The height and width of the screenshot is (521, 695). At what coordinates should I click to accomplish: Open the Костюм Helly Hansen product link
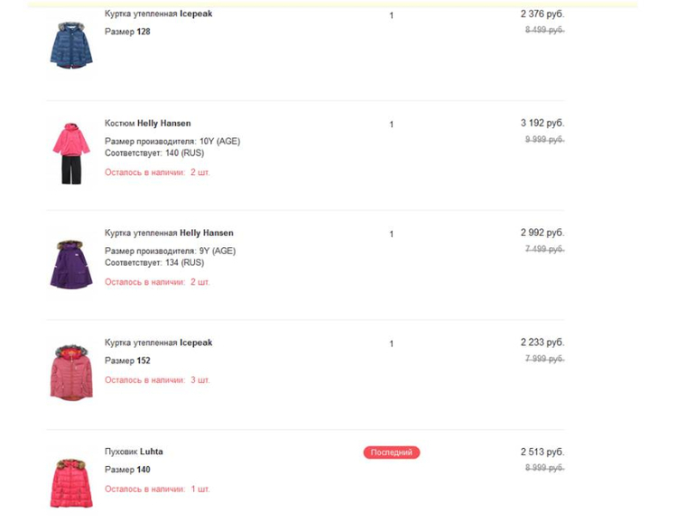click(x=148, y=123)
